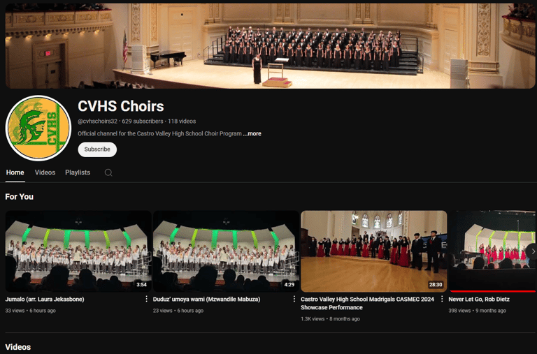The width and height of the screenshot is (537, 354).
Task: Play the Never Let Go thumbnail
Action: (x=492, y=251)
